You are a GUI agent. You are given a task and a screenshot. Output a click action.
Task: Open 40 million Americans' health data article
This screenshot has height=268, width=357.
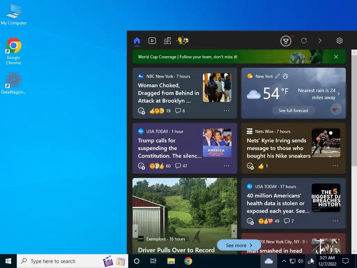(x=278, y=203)
